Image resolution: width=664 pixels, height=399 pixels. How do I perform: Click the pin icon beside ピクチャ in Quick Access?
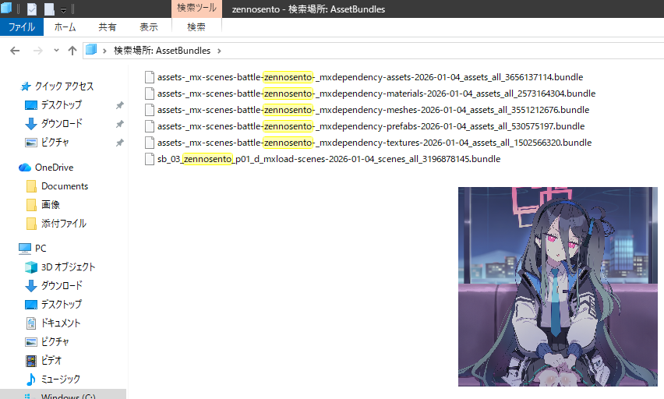119,143
